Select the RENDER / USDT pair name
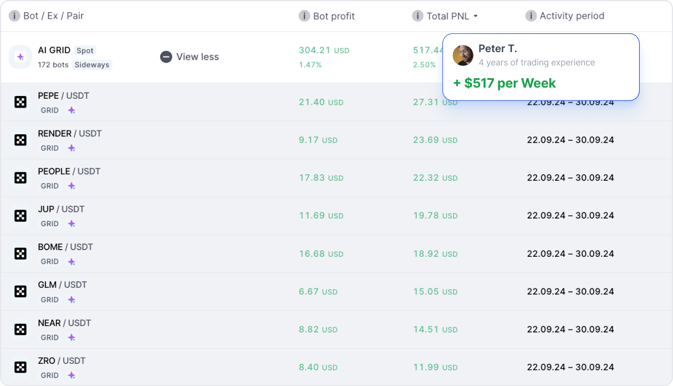The image size is (673, 386). click(70, 133)
